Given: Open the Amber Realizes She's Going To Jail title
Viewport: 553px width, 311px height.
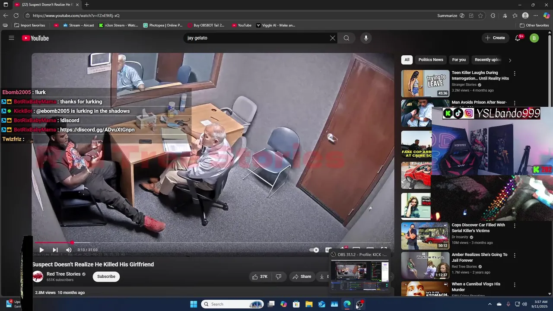Looking at the screenshot, I should 479,257.
